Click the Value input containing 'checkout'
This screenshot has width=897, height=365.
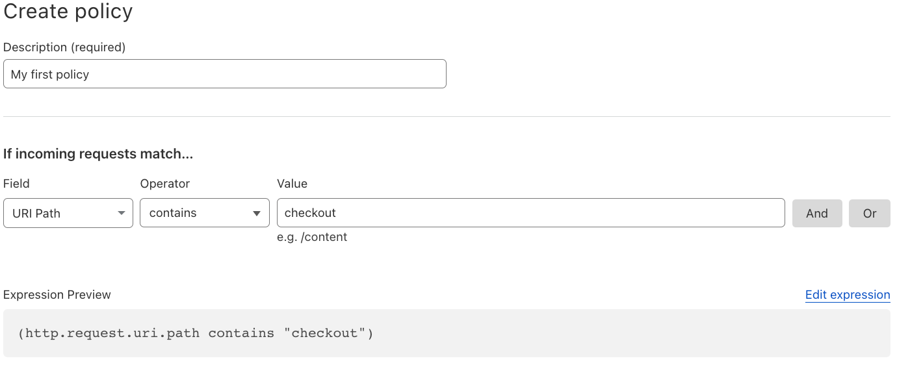tap(530, 213)
